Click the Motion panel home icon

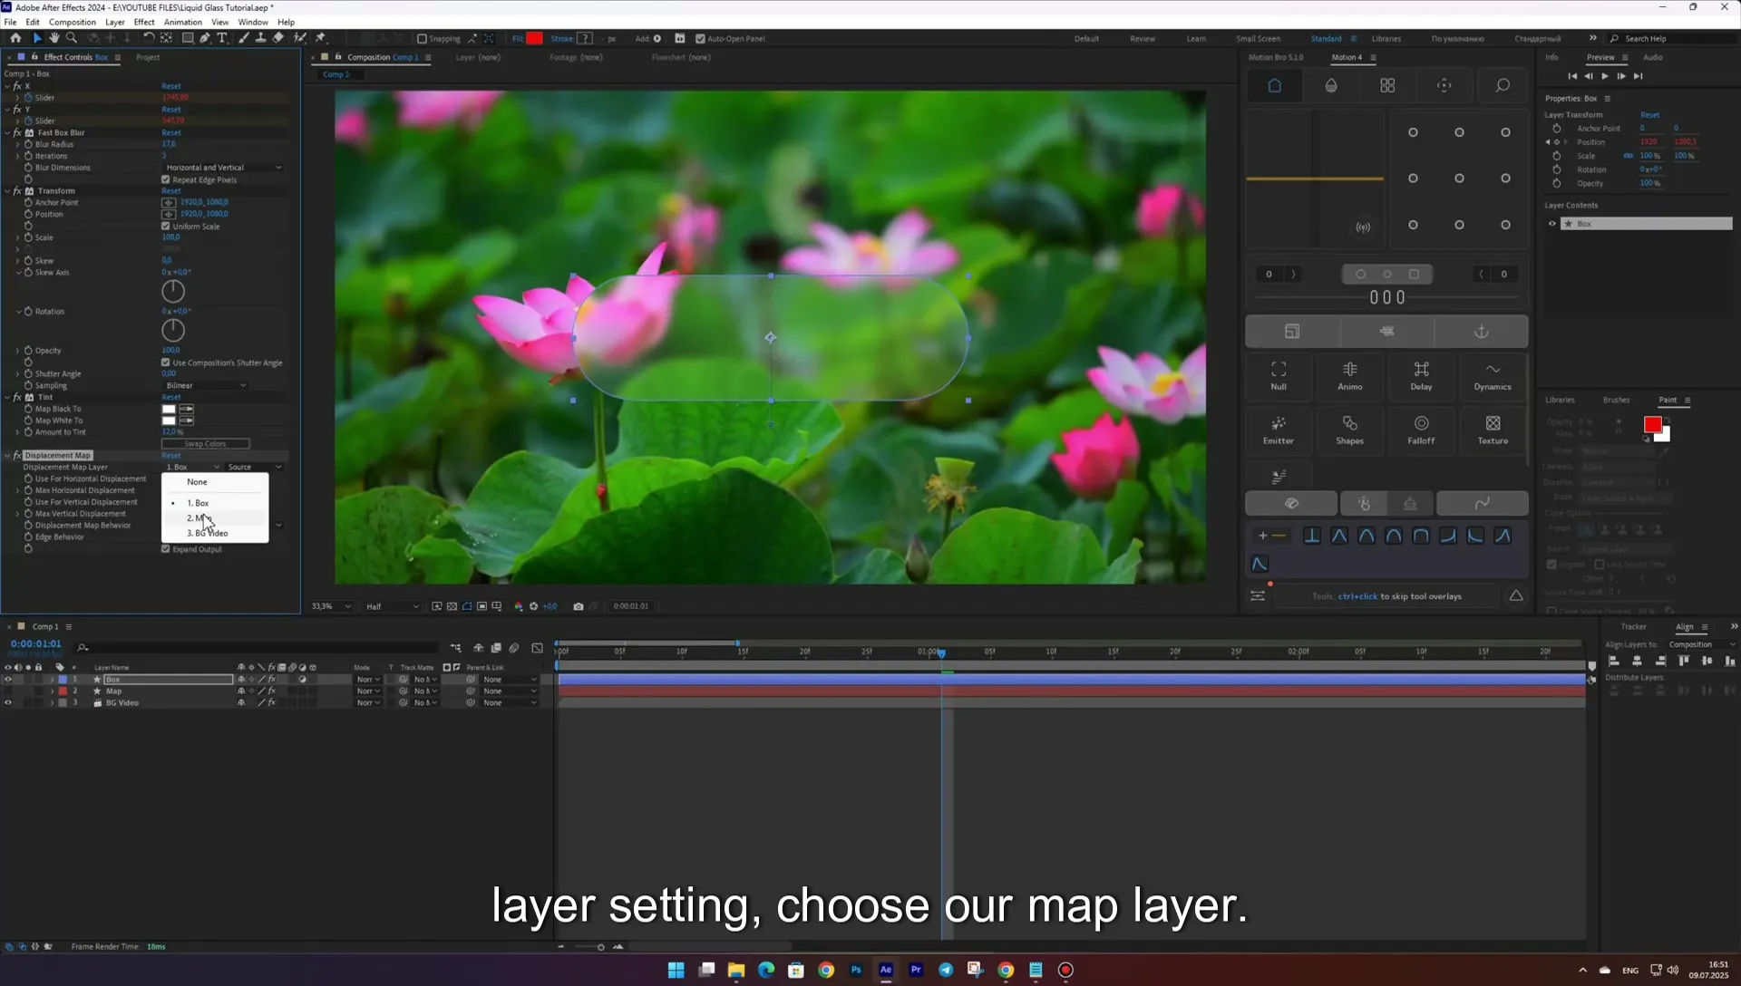(x=1274, y=85)
